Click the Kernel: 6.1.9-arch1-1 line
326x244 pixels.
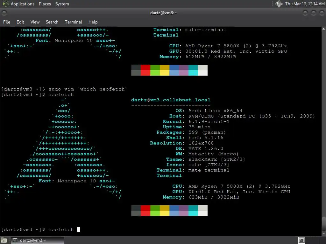pos(196,122)
